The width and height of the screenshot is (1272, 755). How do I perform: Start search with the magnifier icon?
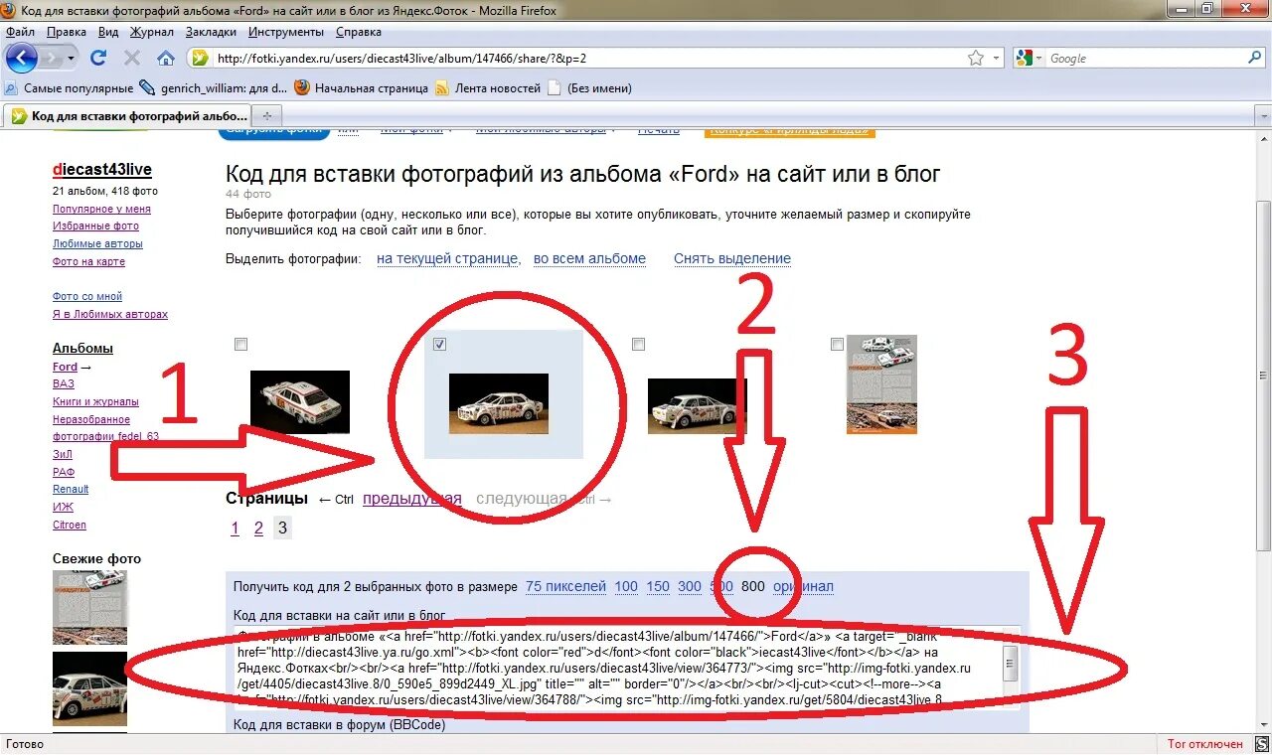1254,59
